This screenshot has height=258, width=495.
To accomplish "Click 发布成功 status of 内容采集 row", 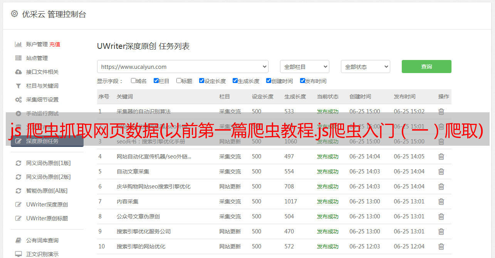I will click(328, 201).
